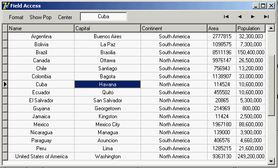This screenshot has height=168, width=278.
Task: Select the La Paz cell
Action: click(x=108, y=44)
